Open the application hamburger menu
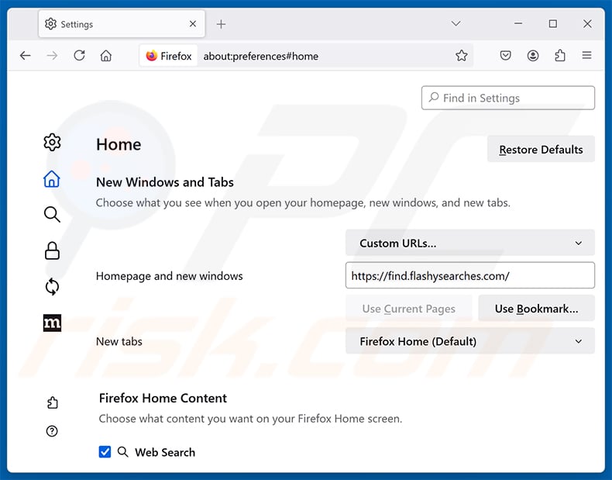 coord(586,56)
